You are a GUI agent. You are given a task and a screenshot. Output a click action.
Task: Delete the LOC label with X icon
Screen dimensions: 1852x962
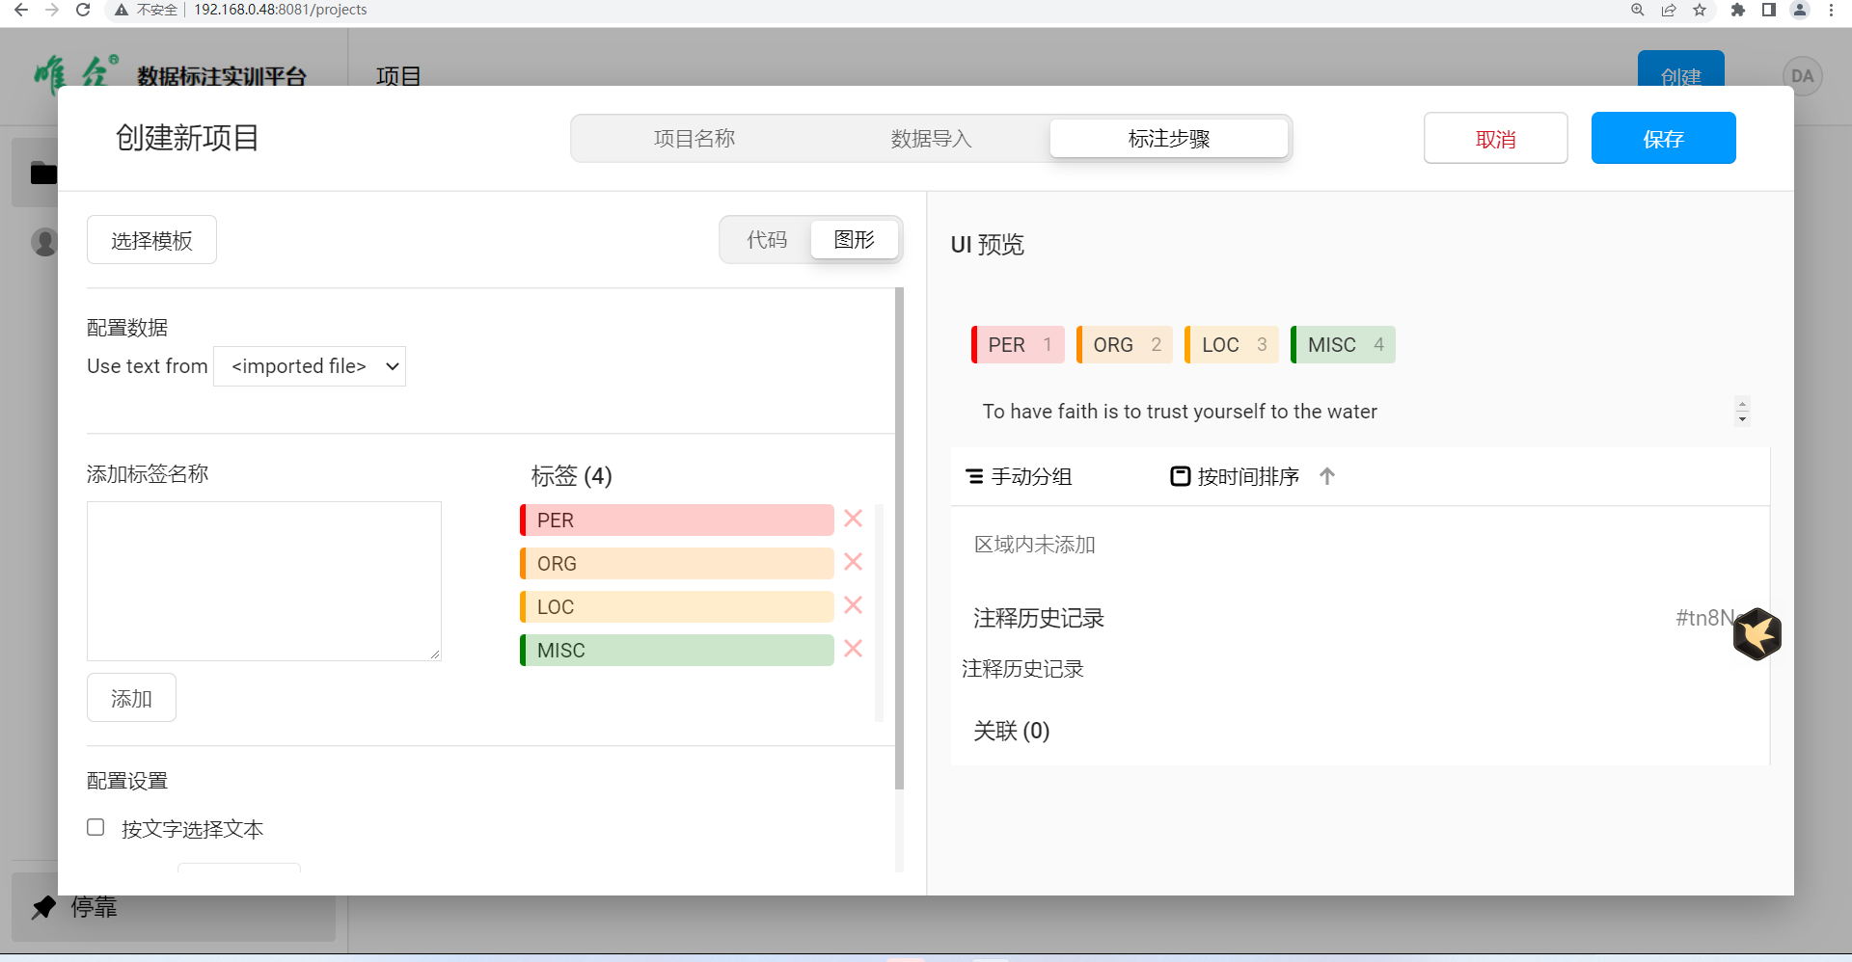click(853, 605)
